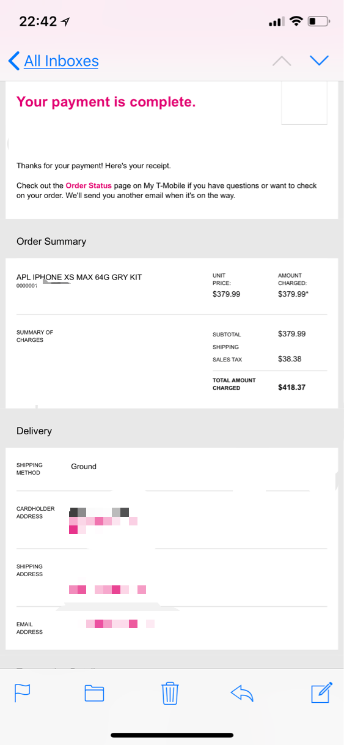Tap the empty image placeholder in header
Viewport: 344px width, 745px height.
[304, 103]
